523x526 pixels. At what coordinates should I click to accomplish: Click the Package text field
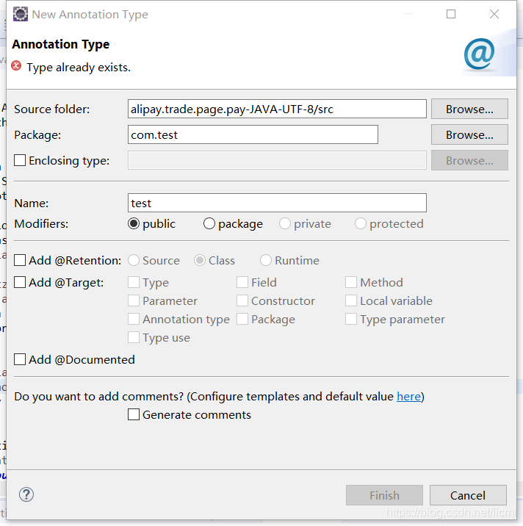pyautogui.click(x=253, y=134)
